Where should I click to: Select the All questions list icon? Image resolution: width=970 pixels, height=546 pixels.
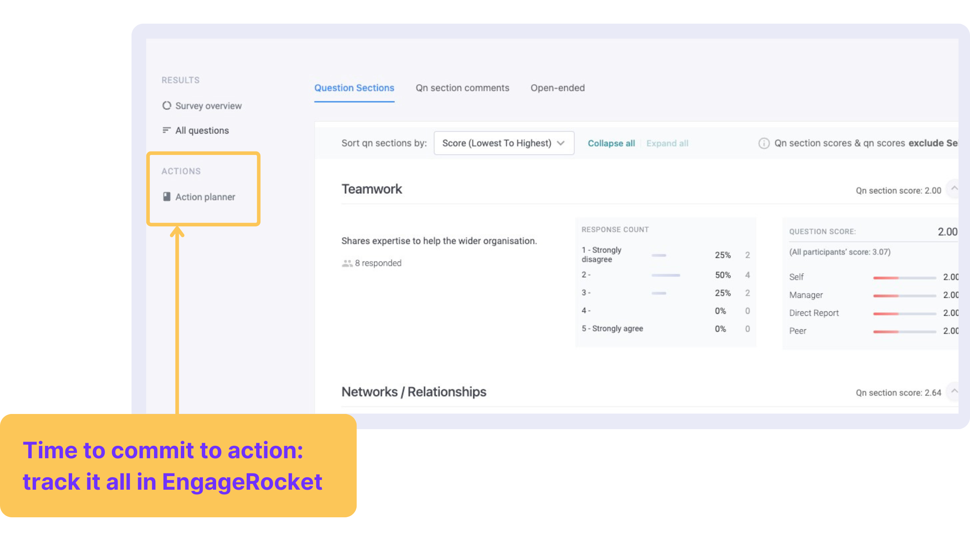[166, 130]
